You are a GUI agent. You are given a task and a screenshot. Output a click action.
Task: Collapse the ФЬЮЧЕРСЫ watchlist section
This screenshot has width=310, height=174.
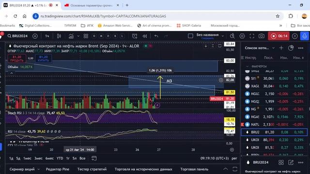coord(247,66)
